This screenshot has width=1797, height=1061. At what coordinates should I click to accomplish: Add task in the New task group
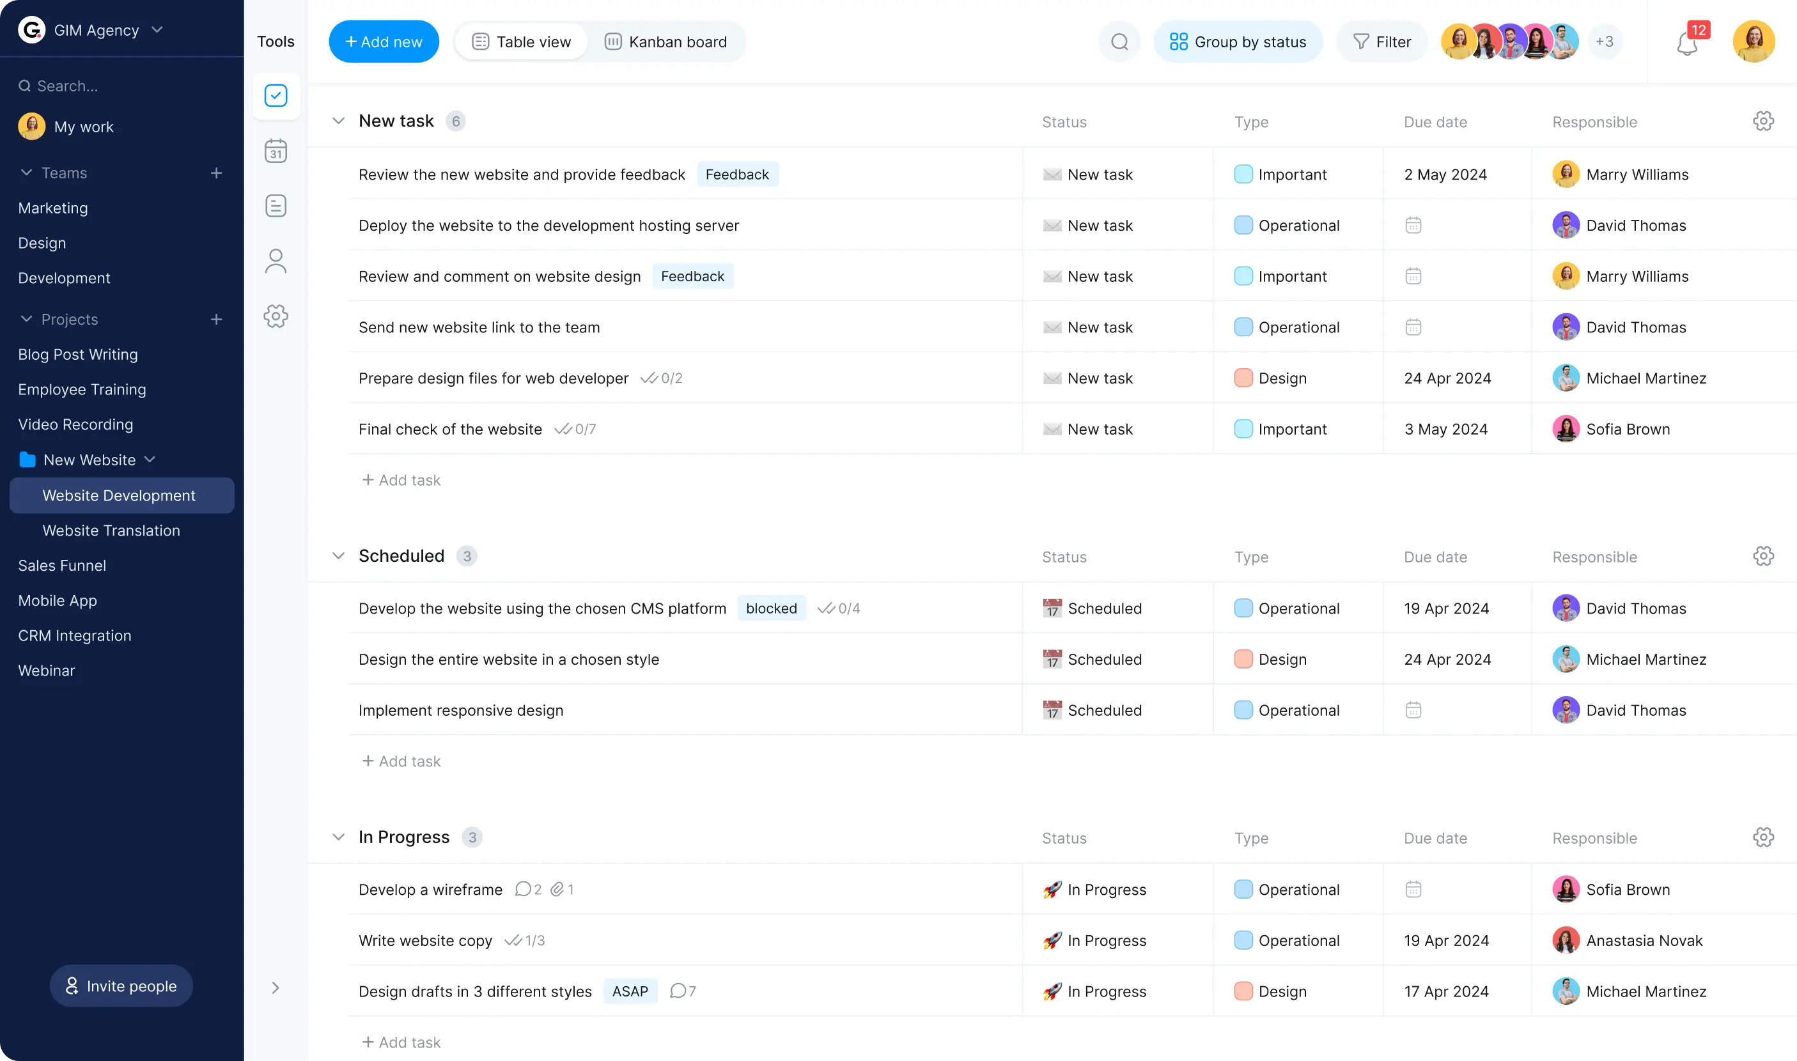(401, 481)
